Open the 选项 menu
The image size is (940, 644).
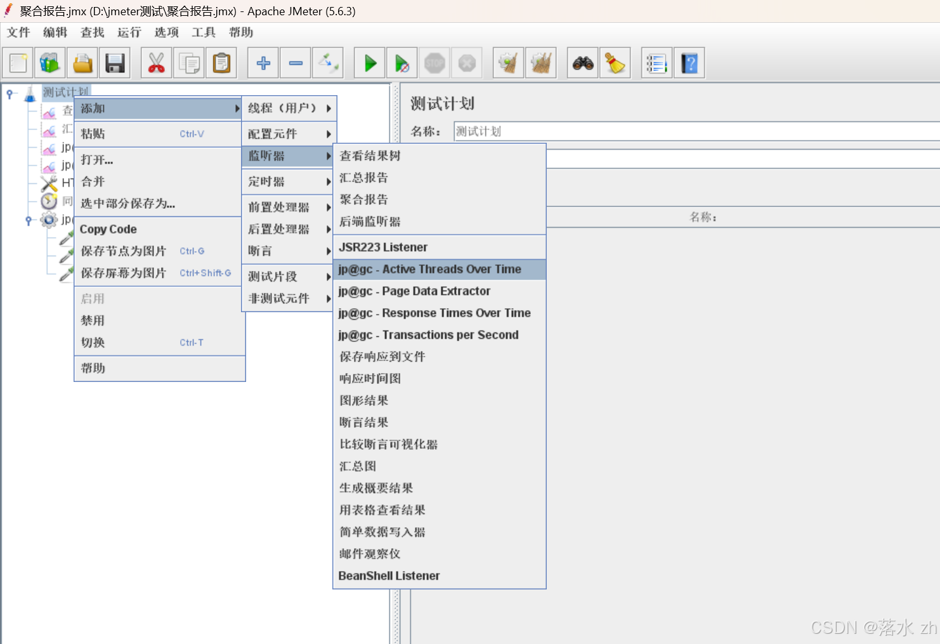coord(167,32)
